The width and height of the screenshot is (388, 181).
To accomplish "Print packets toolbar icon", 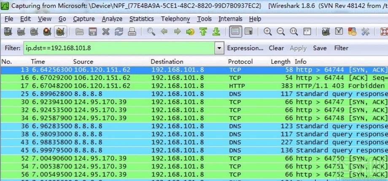I will pyautogui.click(x=132, y=32).
